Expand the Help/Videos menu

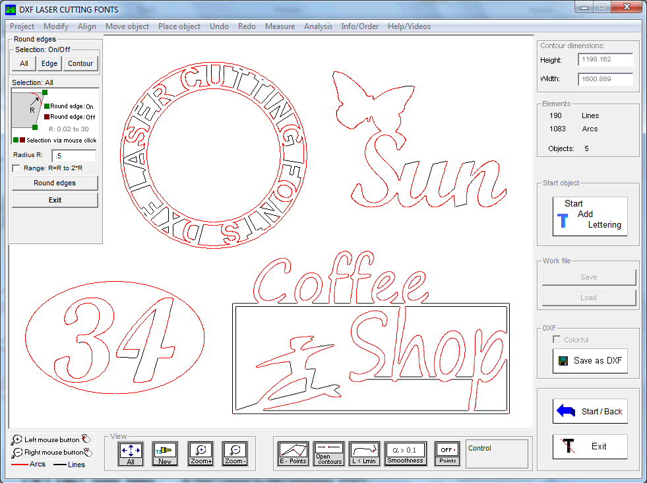(409, 26)
